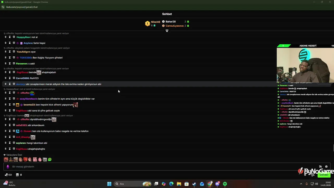Collapse the gift leaderboard with arrow below it

[x=167, y=31]
